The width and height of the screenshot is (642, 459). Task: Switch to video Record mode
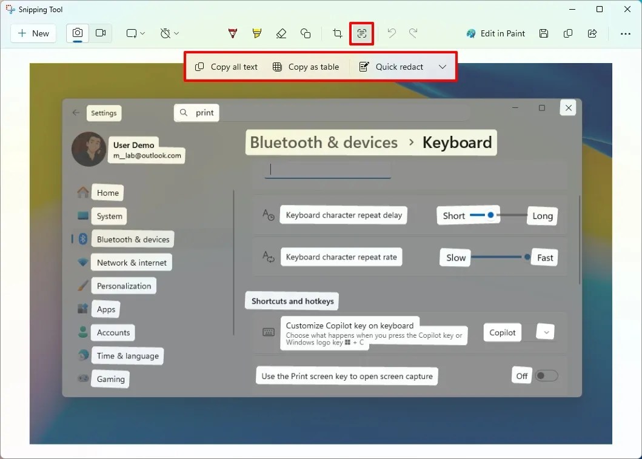tap(100, 33)
